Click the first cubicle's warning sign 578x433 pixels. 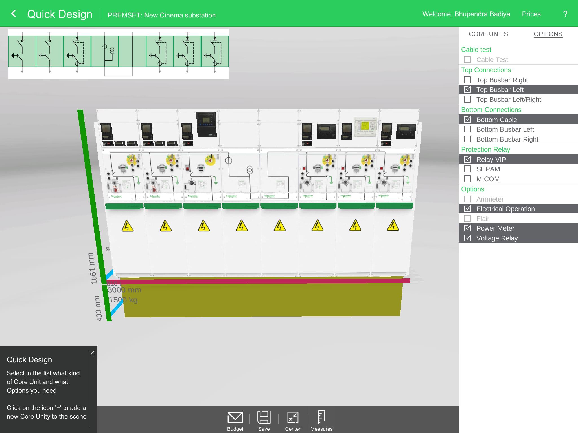[127, 226]
